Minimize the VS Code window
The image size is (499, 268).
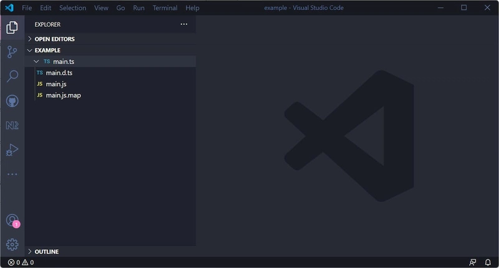[440, 7]
